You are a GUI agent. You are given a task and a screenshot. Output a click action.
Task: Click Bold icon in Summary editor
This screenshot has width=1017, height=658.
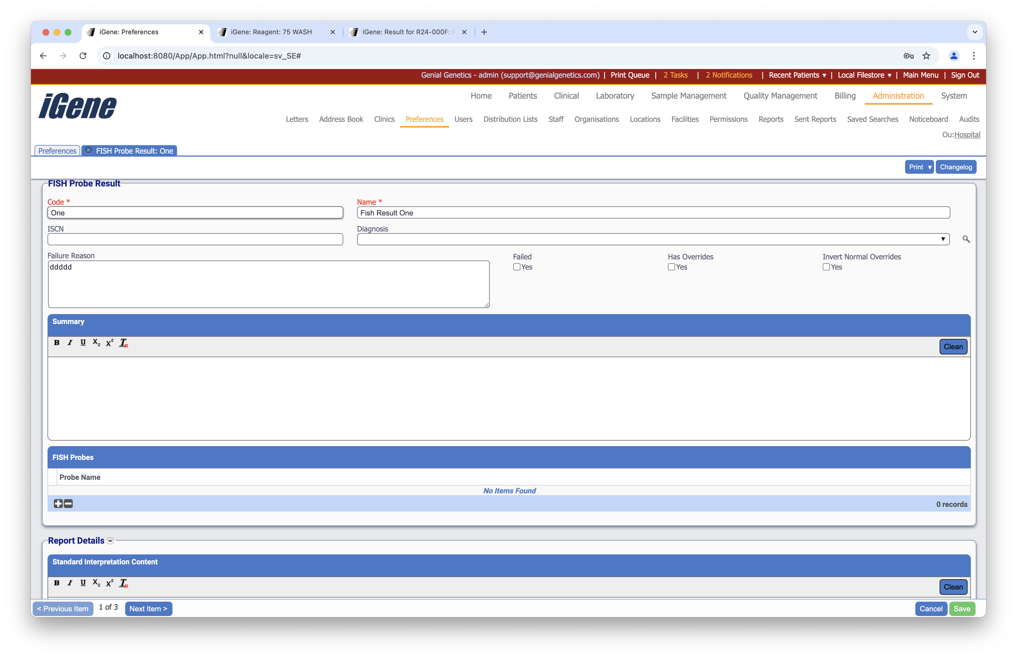point(56,343)
